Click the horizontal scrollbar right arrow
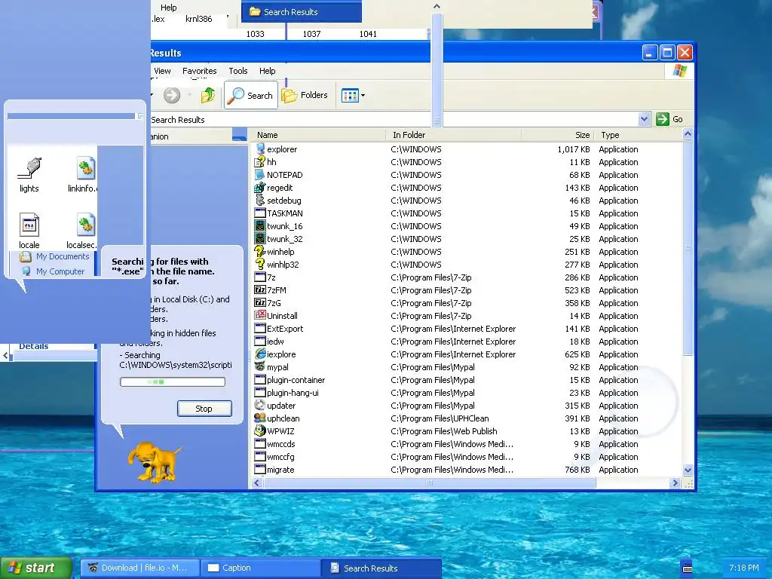 tap(675, 483)
